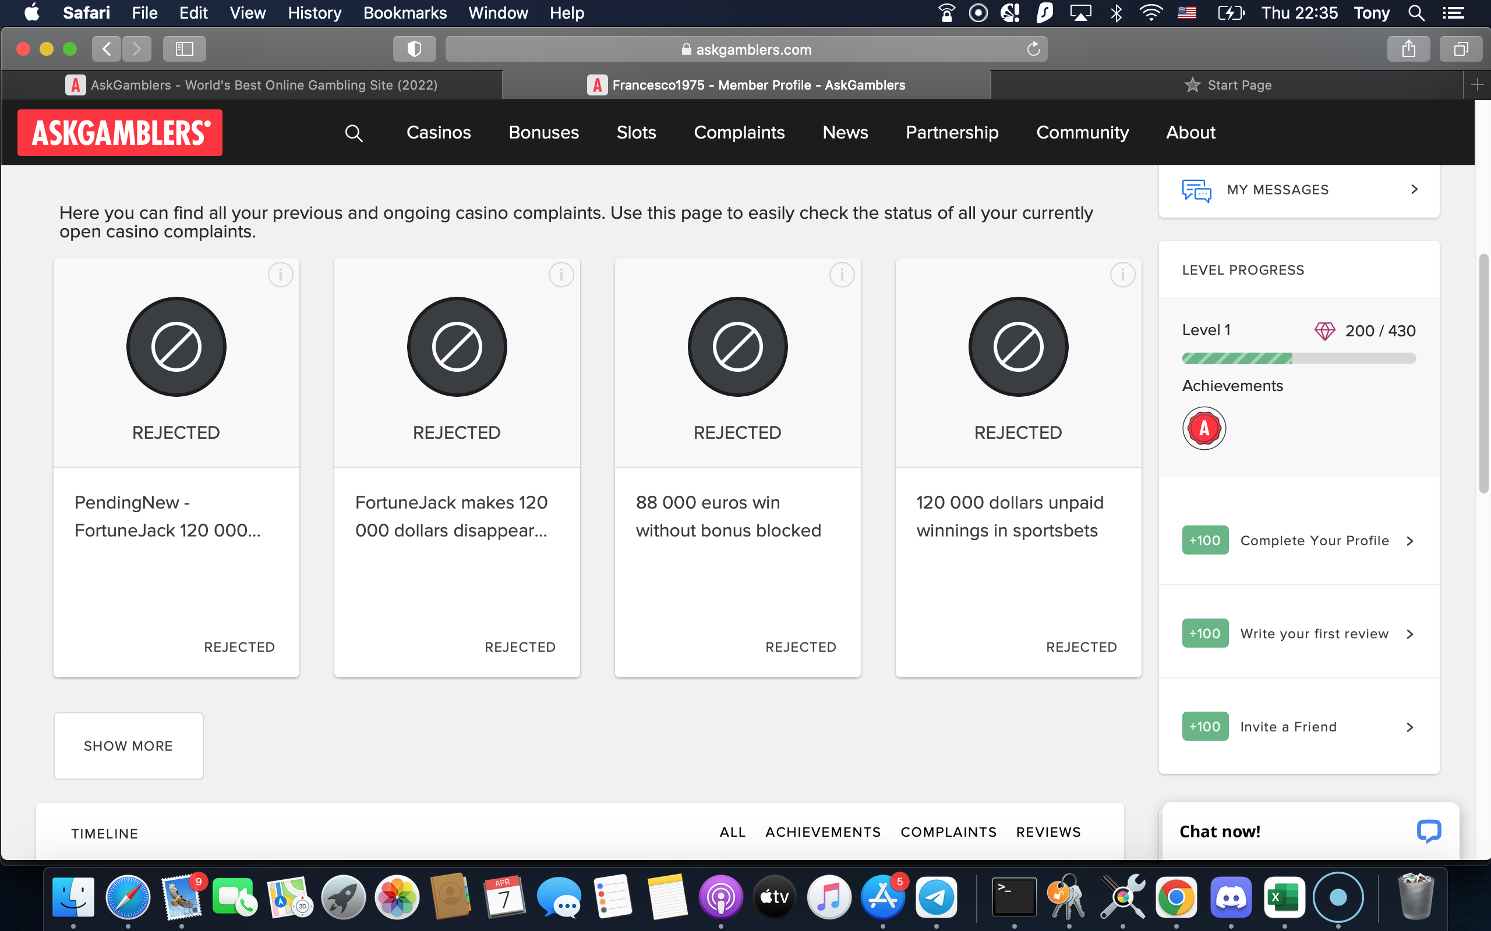Open the Safari History menu
The height and width of the screenshot is (931, 1491).
pos(315,13)
